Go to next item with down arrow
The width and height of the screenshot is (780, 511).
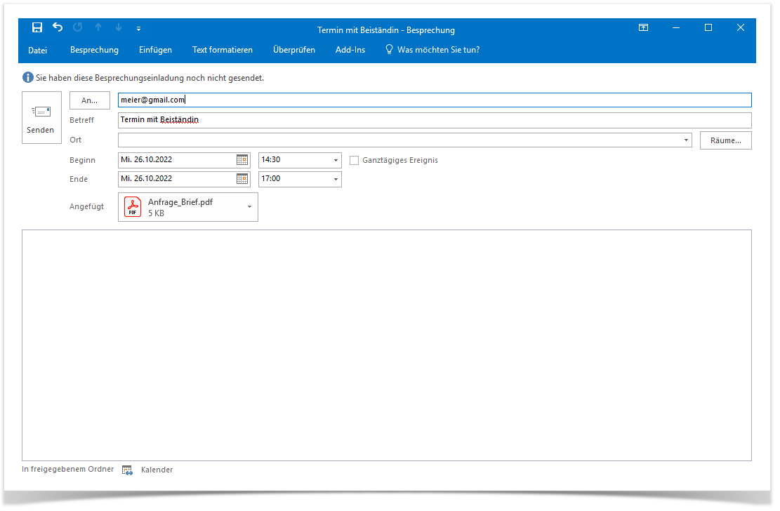119,27
